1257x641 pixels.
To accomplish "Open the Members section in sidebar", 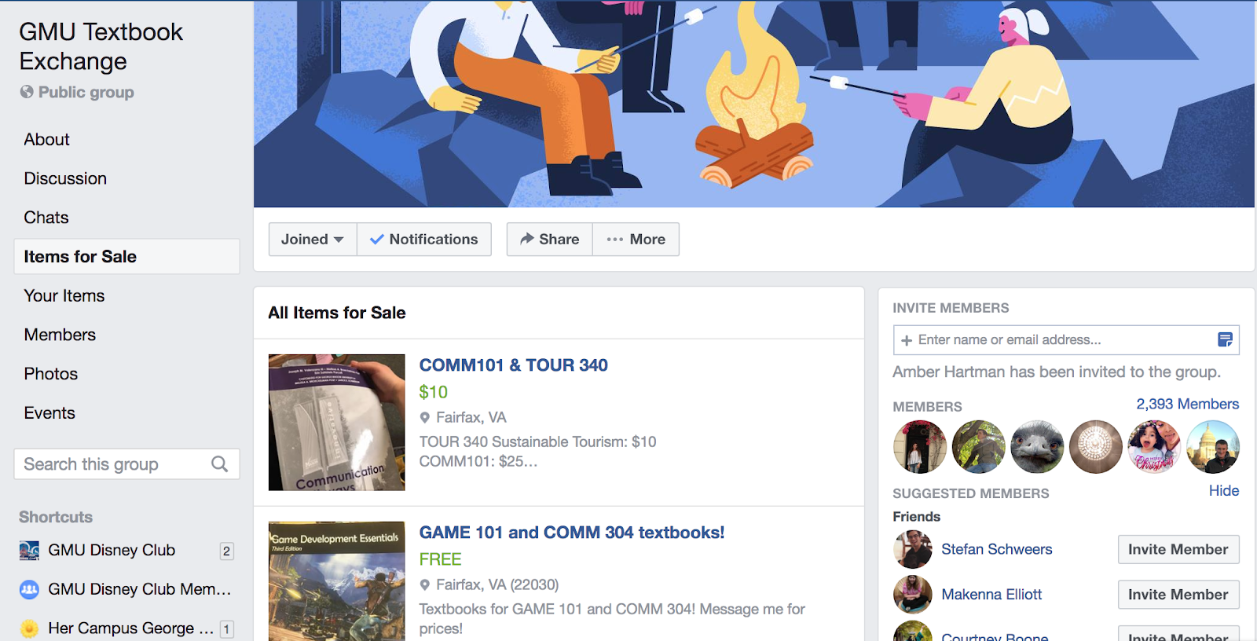I will [x=60, y=335].
